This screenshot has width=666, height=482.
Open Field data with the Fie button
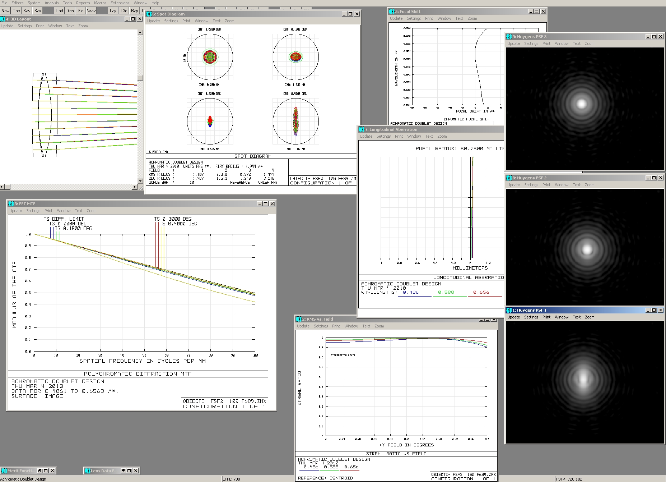(x=81, y=10)
